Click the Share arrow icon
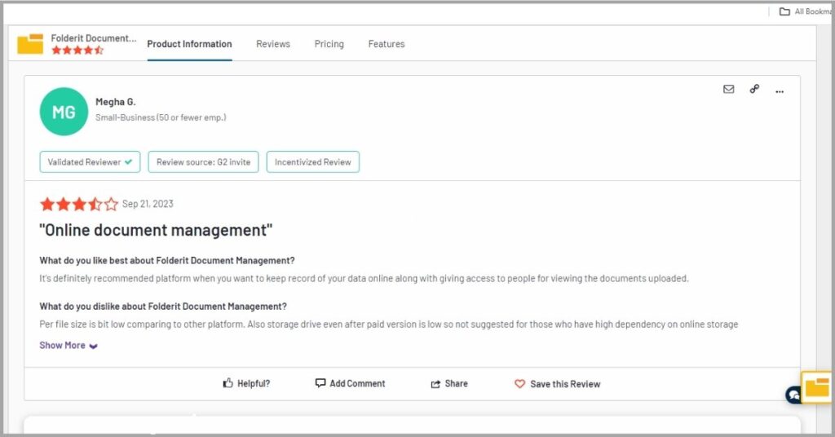The image size is (835, 437). (x=435, y=384)
